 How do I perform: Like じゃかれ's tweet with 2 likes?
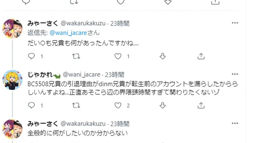(x=118, y=105)
